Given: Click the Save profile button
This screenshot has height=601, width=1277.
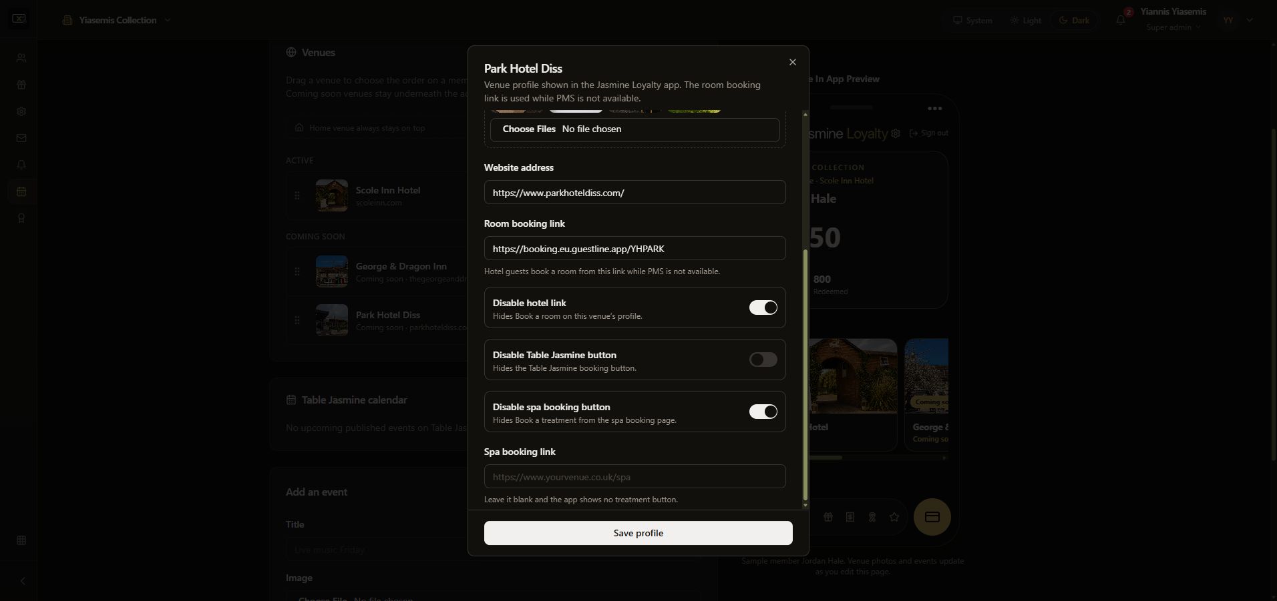Looking at the screenshot, I should click(x=638, y=533).
